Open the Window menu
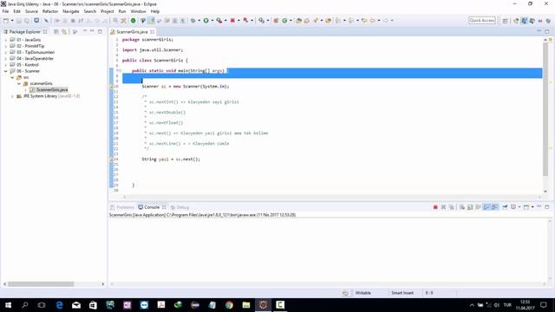This screenshot has height=312, width=555. point(138,11)
